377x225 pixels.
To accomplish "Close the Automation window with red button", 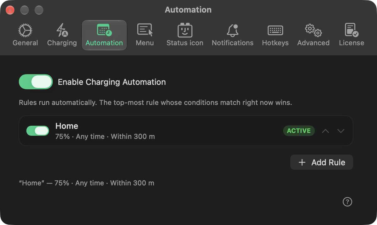I will point(10,10).
